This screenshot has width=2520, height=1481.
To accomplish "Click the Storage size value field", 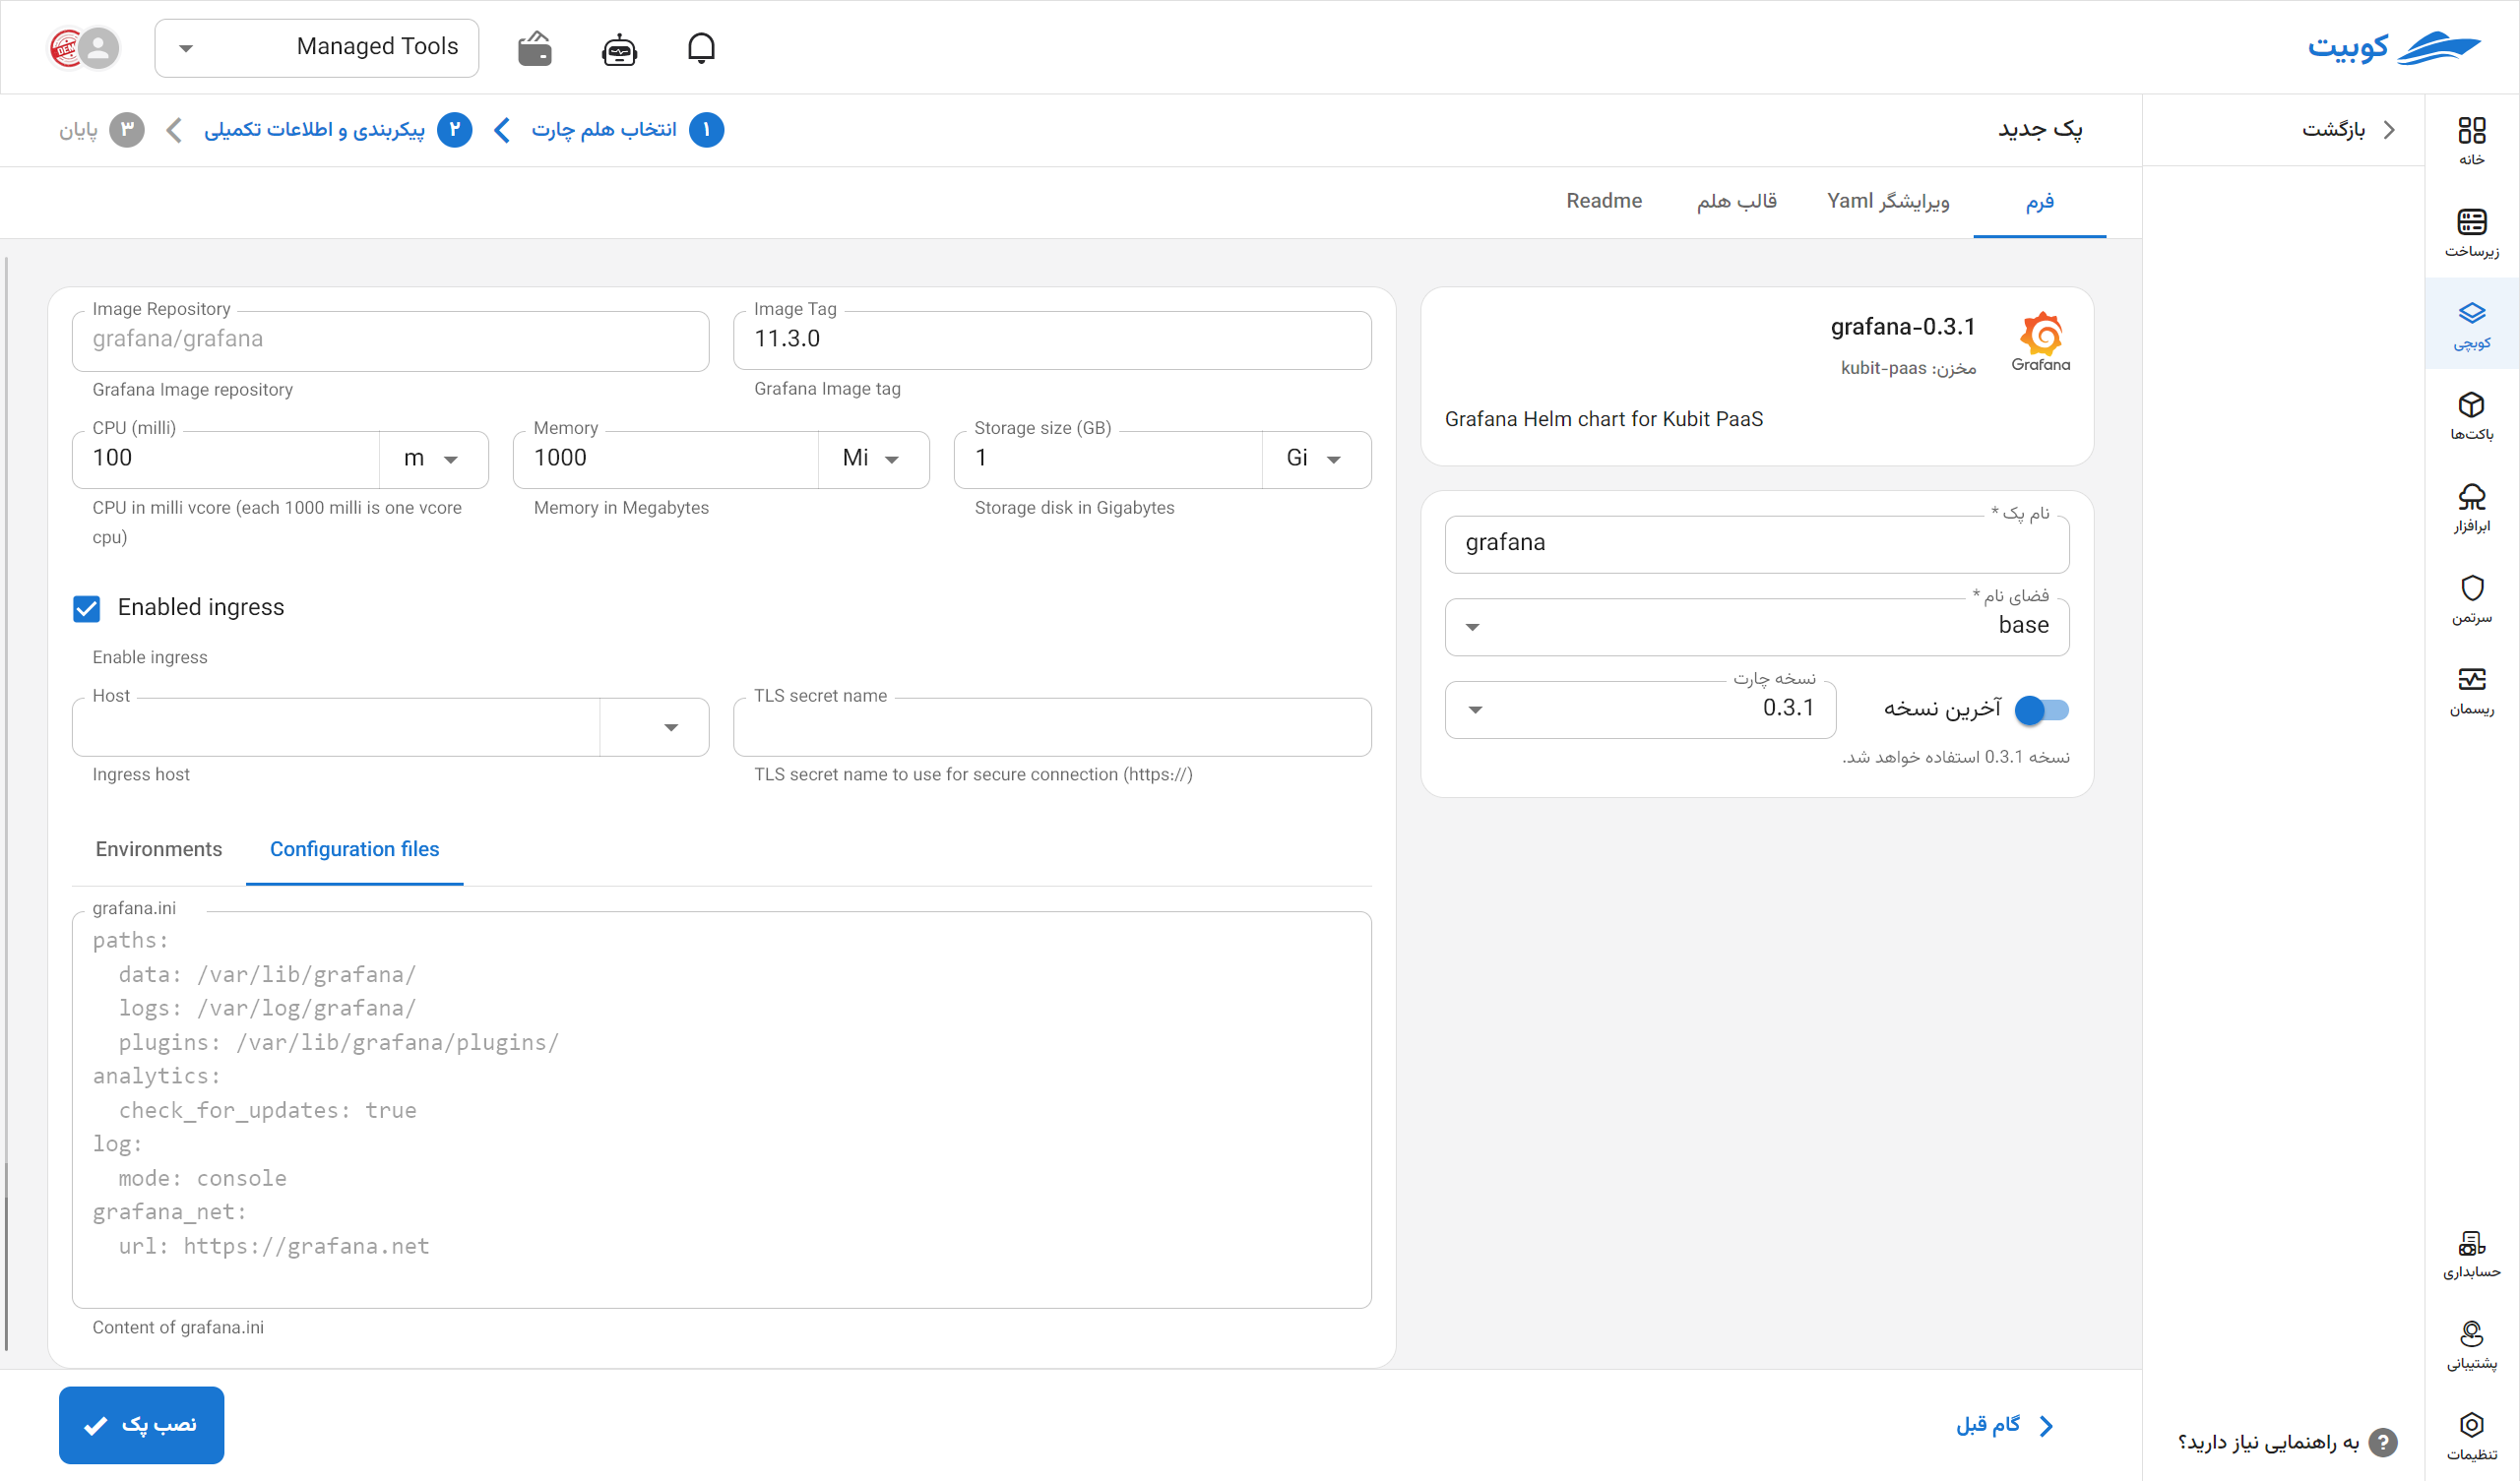I will [1108, 459].
